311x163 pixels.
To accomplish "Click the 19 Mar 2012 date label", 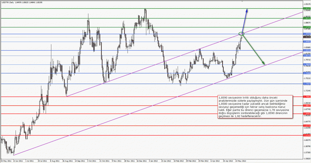I will click(203, 161).
